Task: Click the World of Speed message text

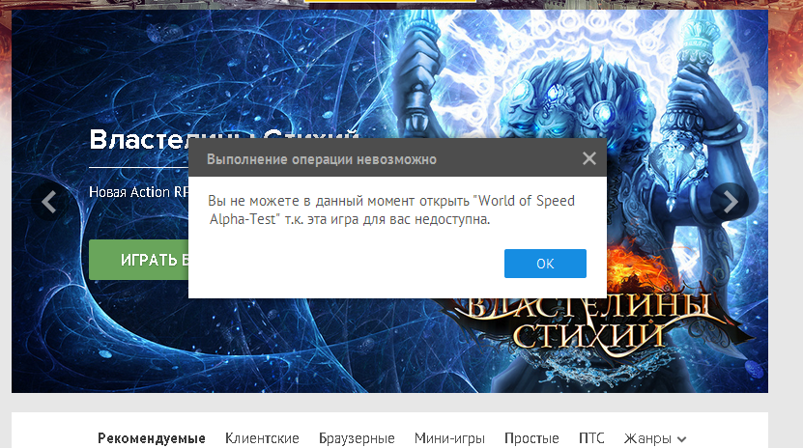Action: (391, 210)
